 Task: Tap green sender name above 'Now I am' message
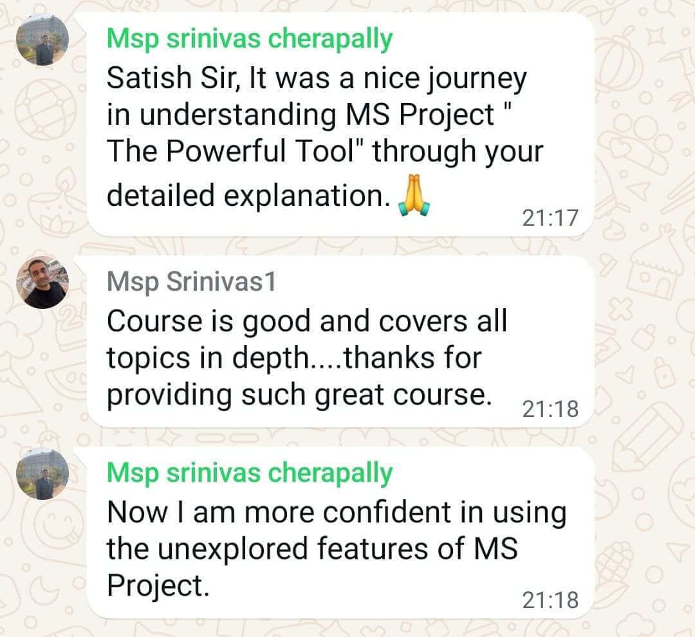pos(250,473)
